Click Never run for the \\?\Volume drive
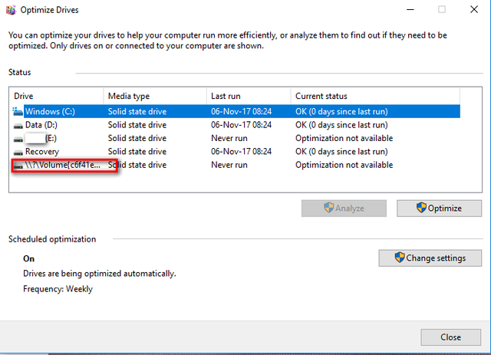 229,165
